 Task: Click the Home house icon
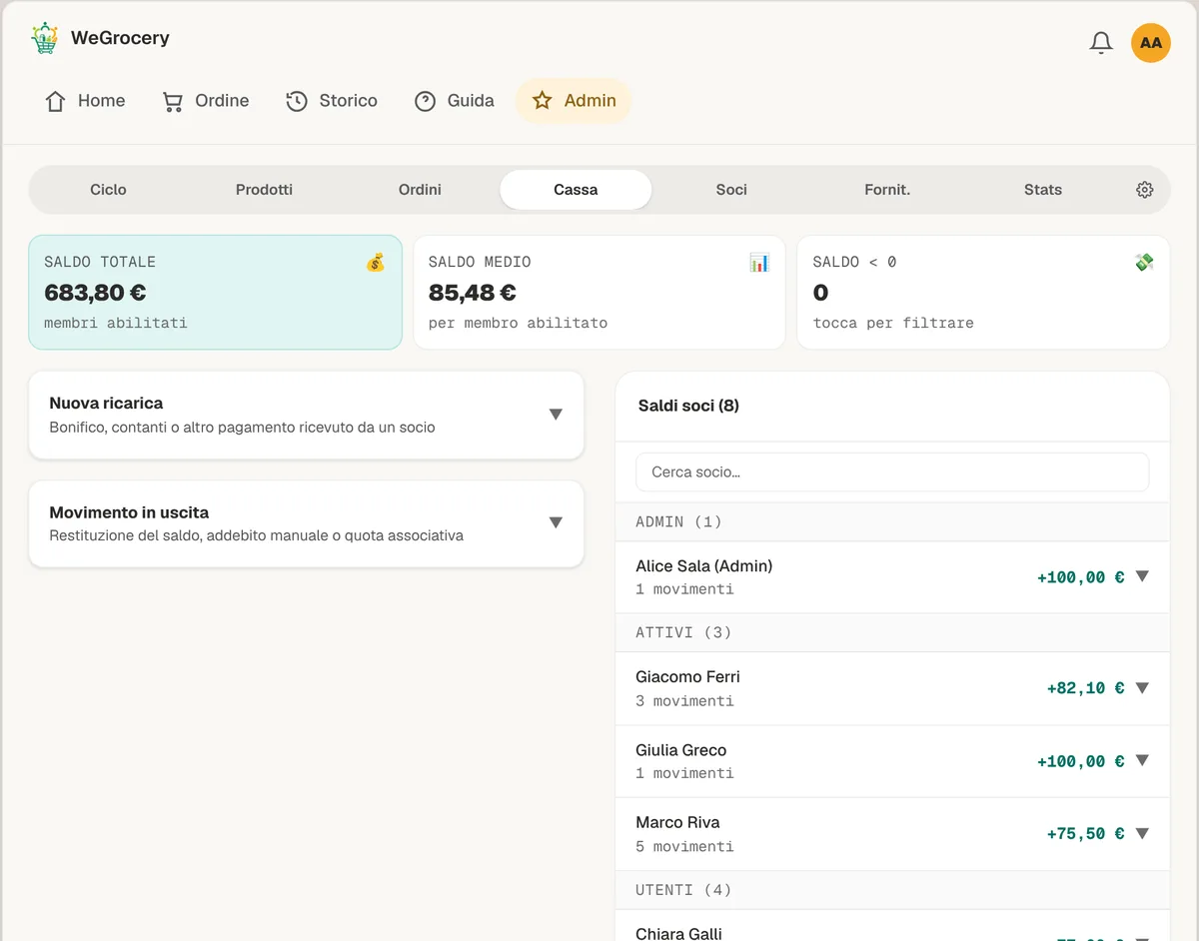point(56,101)
